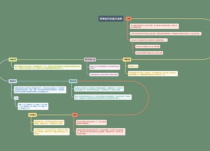Click the last yellow note under 法院宣判
The width and height of the screenshot is (210, 151).
(52, 132)
